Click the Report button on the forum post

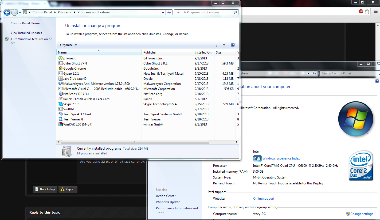coord(68,189)
